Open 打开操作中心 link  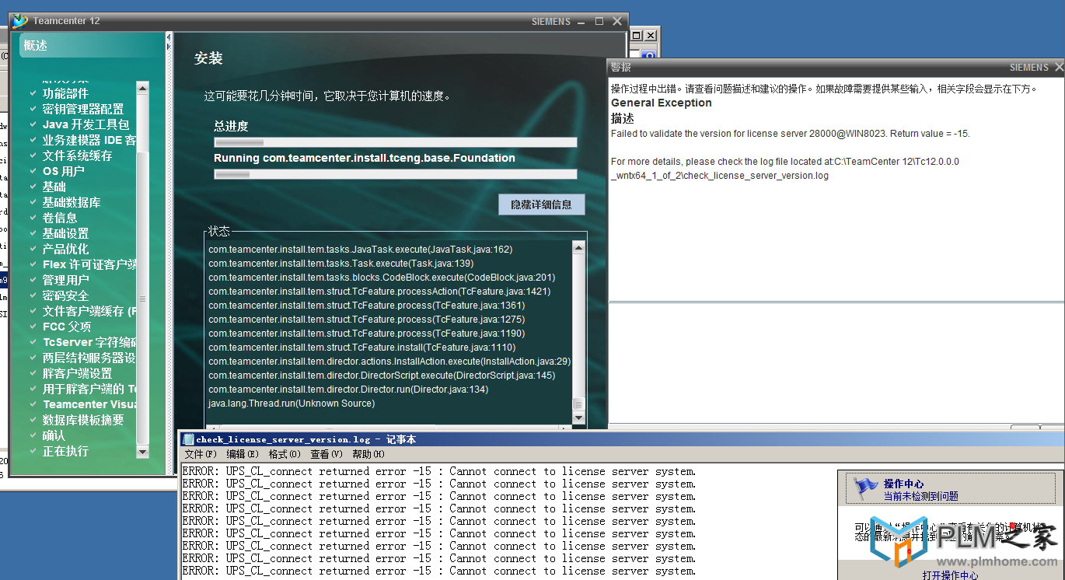pyautogui.click(x=950, y=575)
